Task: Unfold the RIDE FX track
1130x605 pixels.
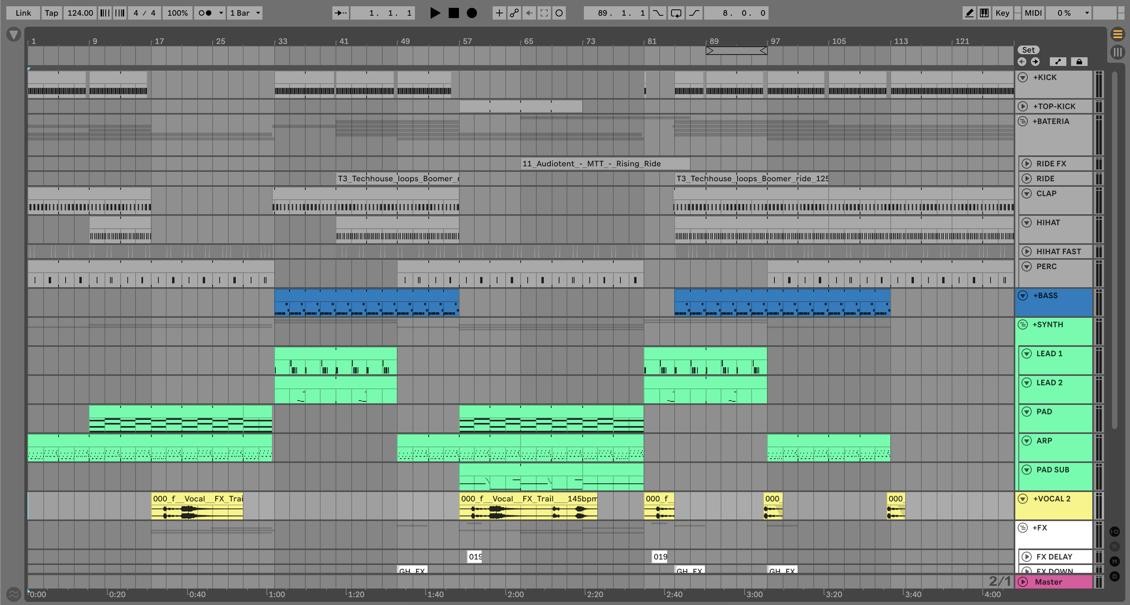Action: point(1027,164)
